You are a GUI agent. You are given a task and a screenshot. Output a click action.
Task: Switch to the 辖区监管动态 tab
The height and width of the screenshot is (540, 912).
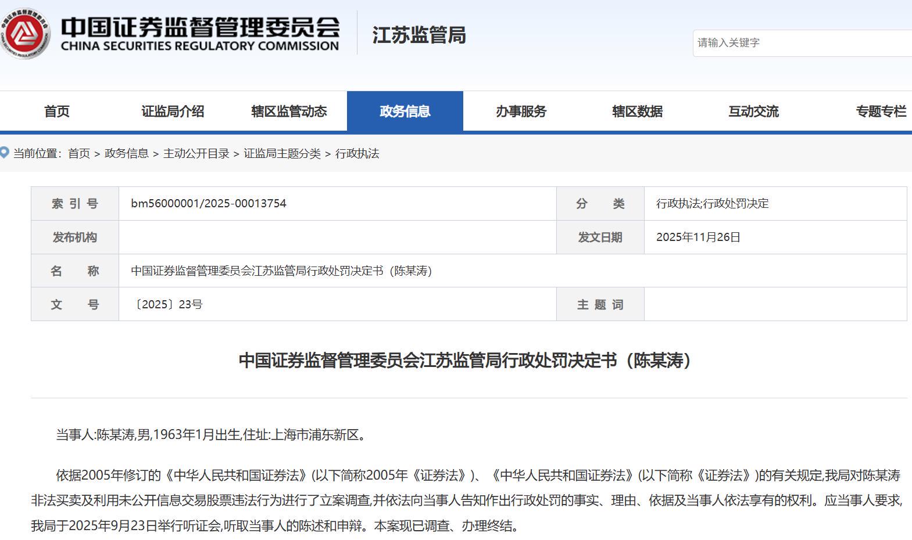click(x=289, y=111)
